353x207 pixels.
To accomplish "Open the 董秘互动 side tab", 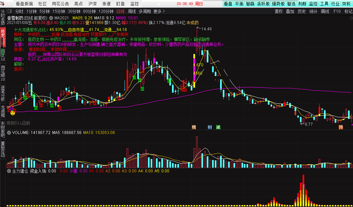I will click(3, 149).
